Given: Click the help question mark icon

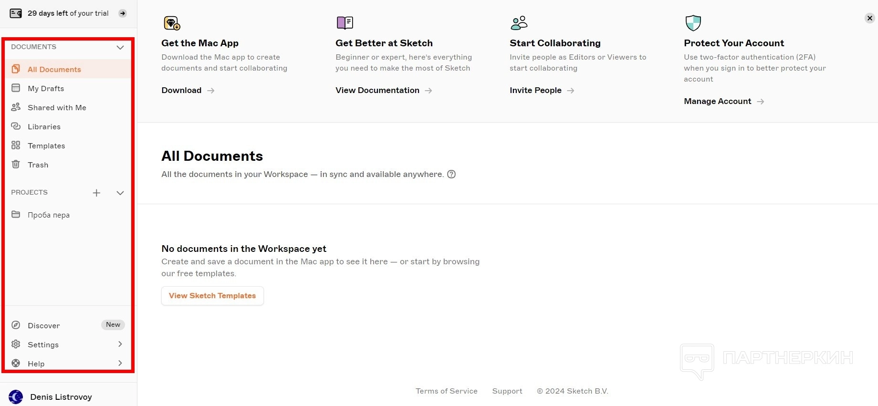Looking at the screenshot, I should click(451, 174).
